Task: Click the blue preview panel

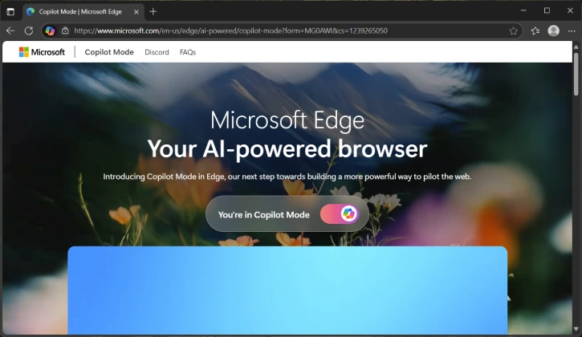Action: click(x=287, y=290)
